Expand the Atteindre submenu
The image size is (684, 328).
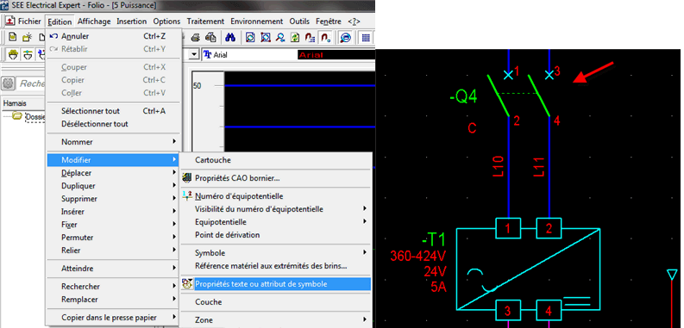click(113, 269)
